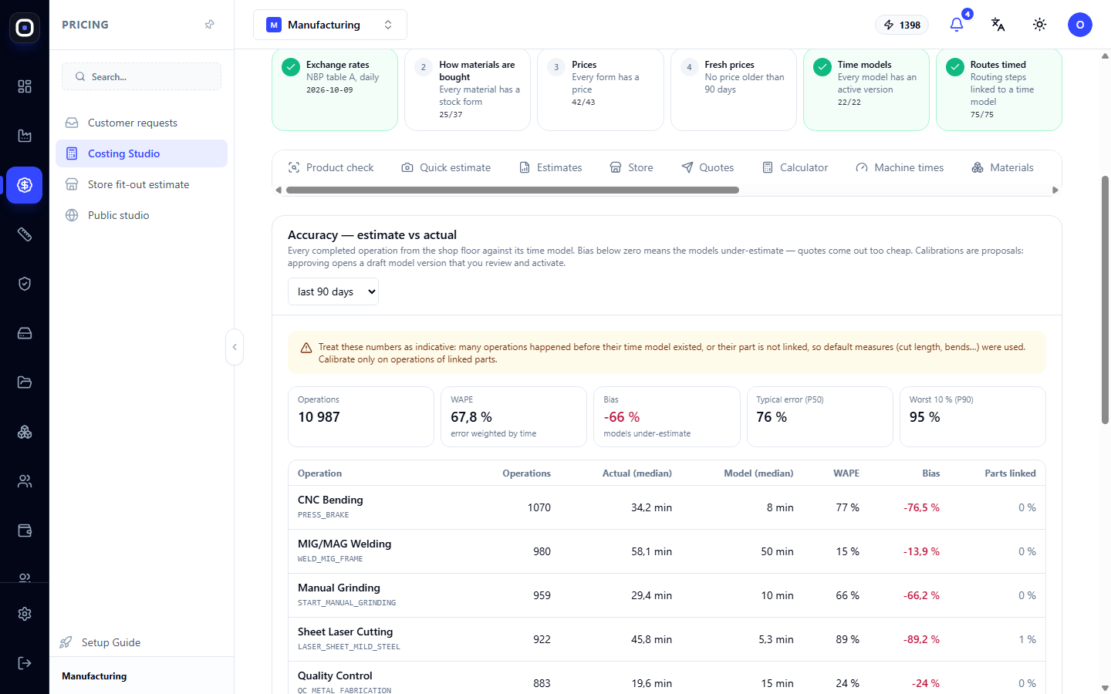
Task: Click the pin icon beside PRICING
Action: (x=209, y=25)
